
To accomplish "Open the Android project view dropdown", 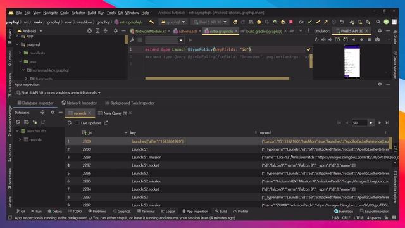I will [30, 31].
